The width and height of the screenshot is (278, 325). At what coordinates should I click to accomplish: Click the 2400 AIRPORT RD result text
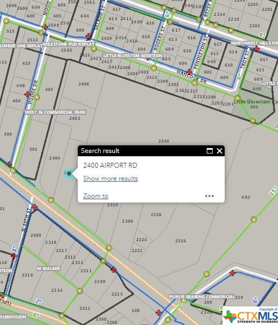point(110,165)
